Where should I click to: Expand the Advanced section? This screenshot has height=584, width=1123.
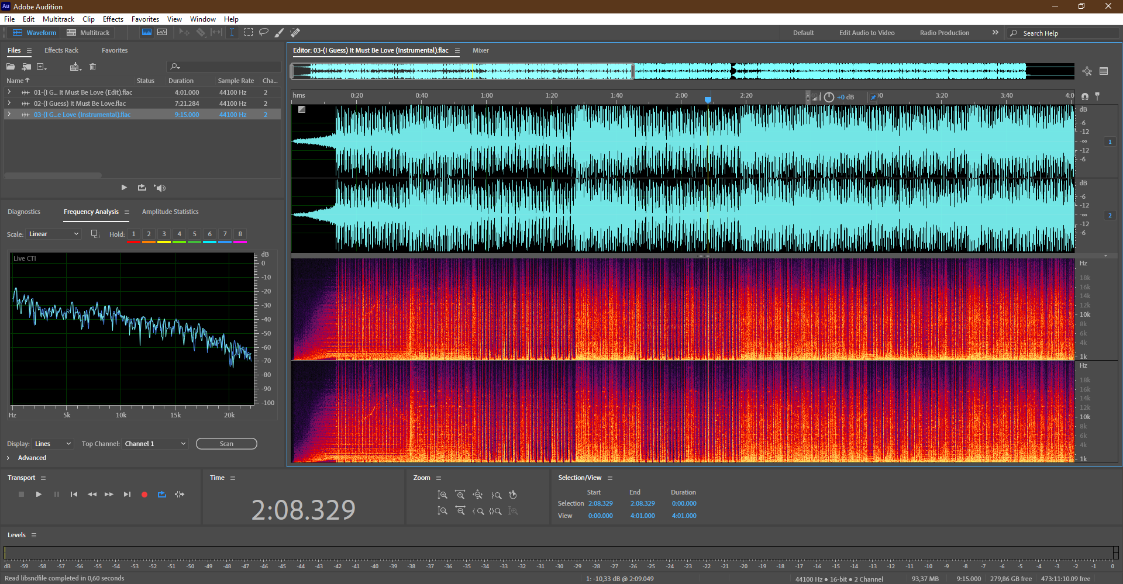coord(8,458)
